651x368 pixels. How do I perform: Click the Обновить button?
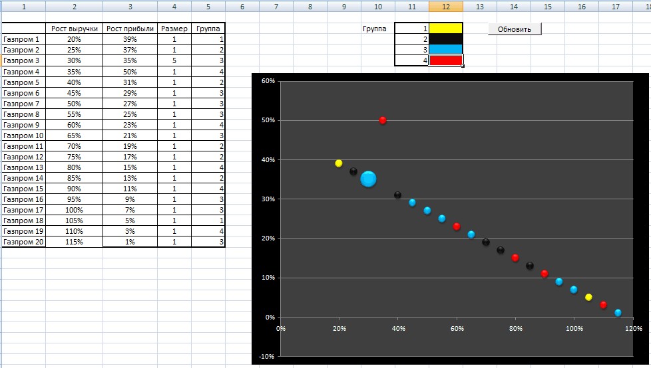[515, 29]
